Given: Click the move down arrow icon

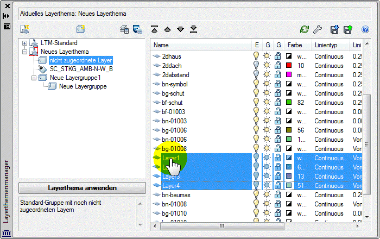Looking at the screenshot, I should coord(181,29).
